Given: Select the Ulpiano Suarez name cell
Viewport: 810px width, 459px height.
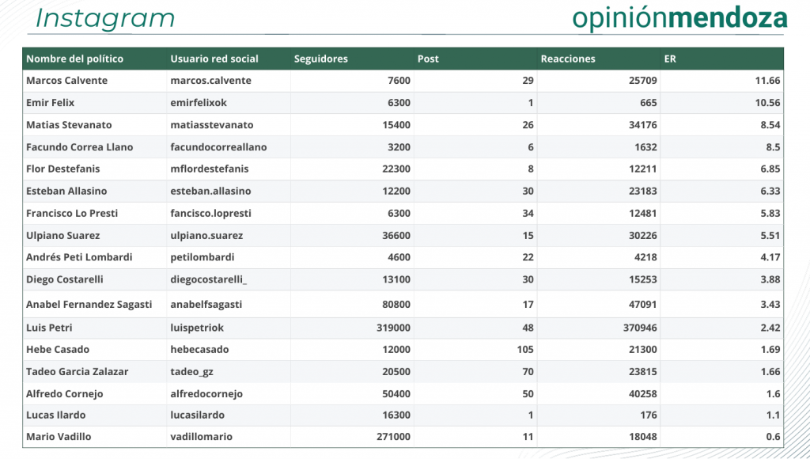Looking at the screenshot, I should pyautogui.click(x=63, y=236).
